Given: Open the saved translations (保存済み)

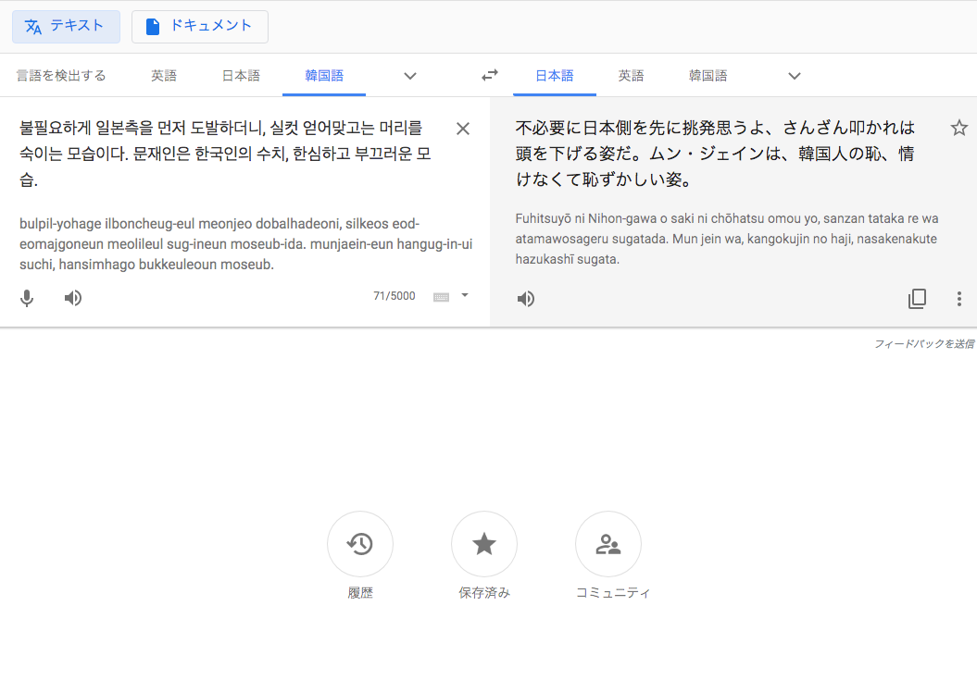Looking at the screenshot, I should 483,544.
